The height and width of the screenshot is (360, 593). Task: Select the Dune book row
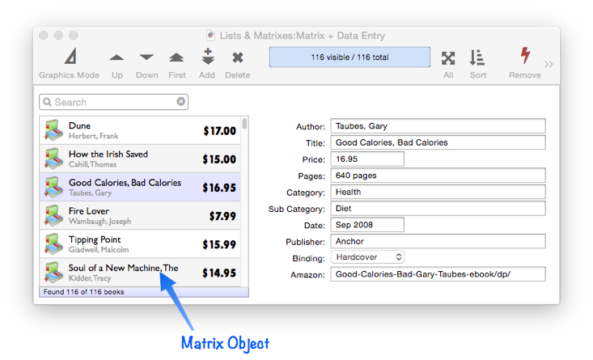tap(143, 130)
